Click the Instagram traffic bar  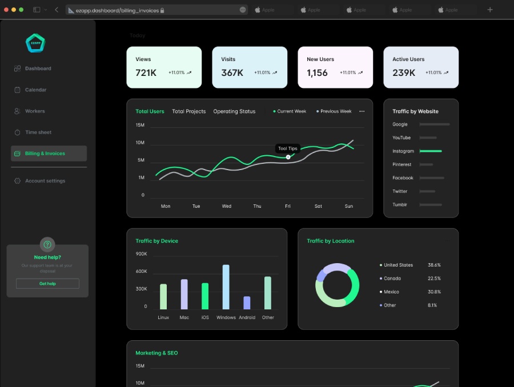431,151
